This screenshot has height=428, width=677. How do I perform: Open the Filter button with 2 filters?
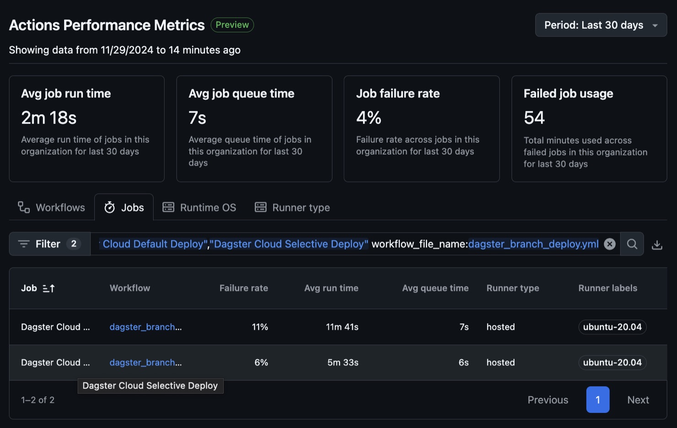click(x=50, y=244)
